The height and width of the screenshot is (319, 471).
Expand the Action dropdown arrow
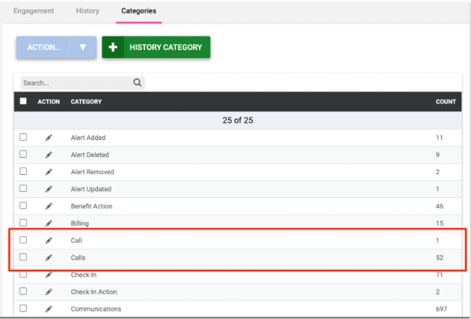click(x=83, y=47)
